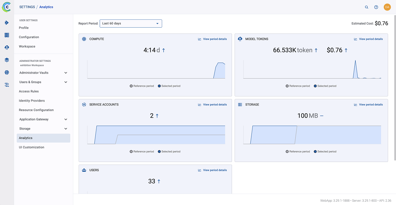Toggle Selected period legend in Compute chart
Viewport: 396px width, 205px height.
coord(169,86)
